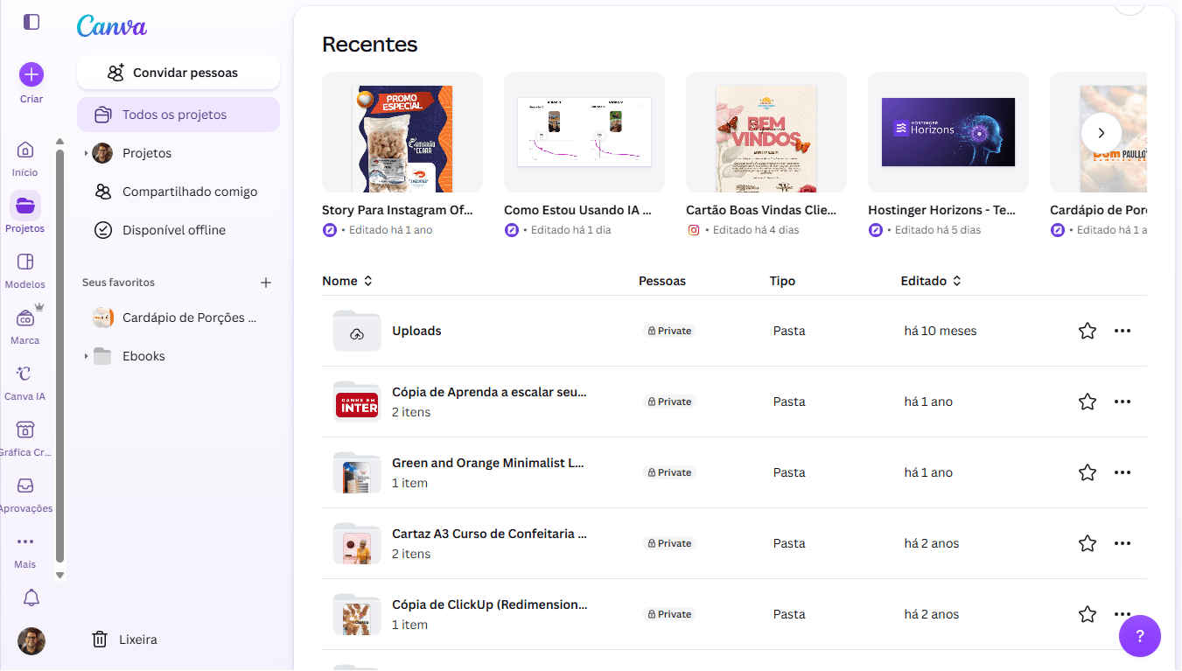
Task: Open more options for Cópia de Aprenda row
Action: 1123,402
